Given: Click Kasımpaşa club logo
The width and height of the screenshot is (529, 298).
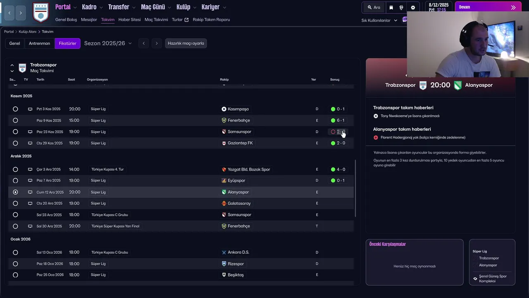Looking at the screenshot, I should point(224,109).
